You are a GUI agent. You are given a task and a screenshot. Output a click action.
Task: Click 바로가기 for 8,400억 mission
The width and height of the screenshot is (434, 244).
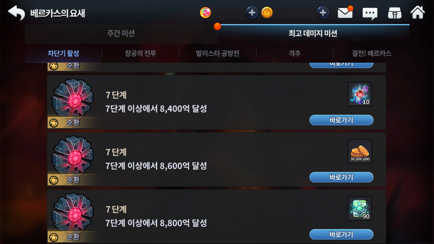(x=341, y=120)
